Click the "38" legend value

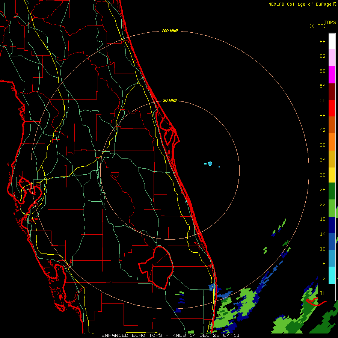pos(323,145)
